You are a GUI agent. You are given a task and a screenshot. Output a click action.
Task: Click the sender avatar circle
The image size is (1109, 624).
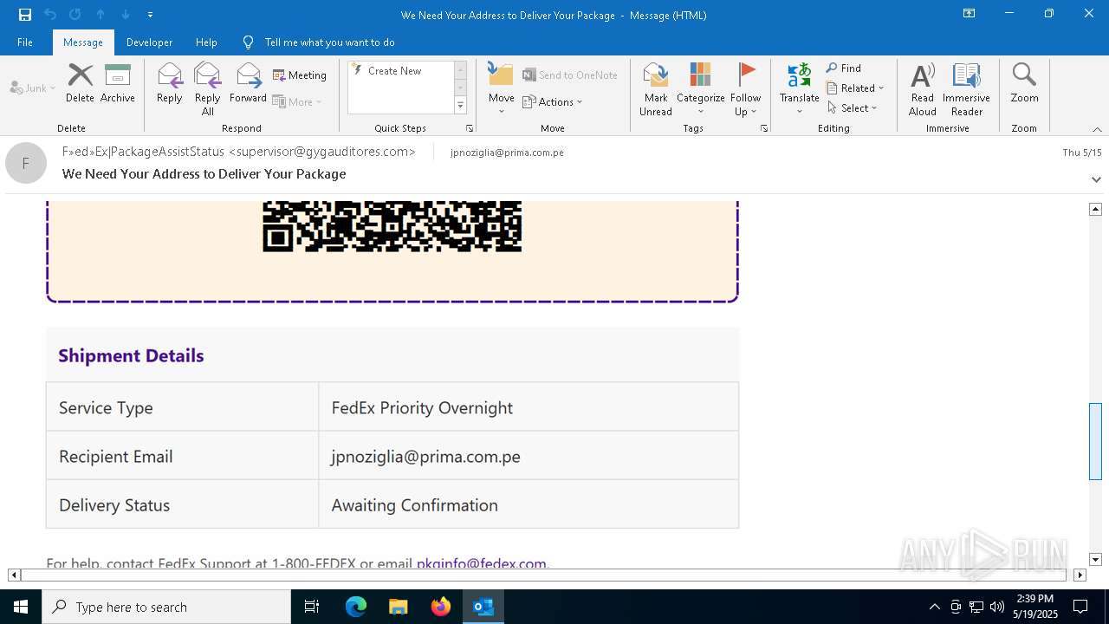point(26,163)
